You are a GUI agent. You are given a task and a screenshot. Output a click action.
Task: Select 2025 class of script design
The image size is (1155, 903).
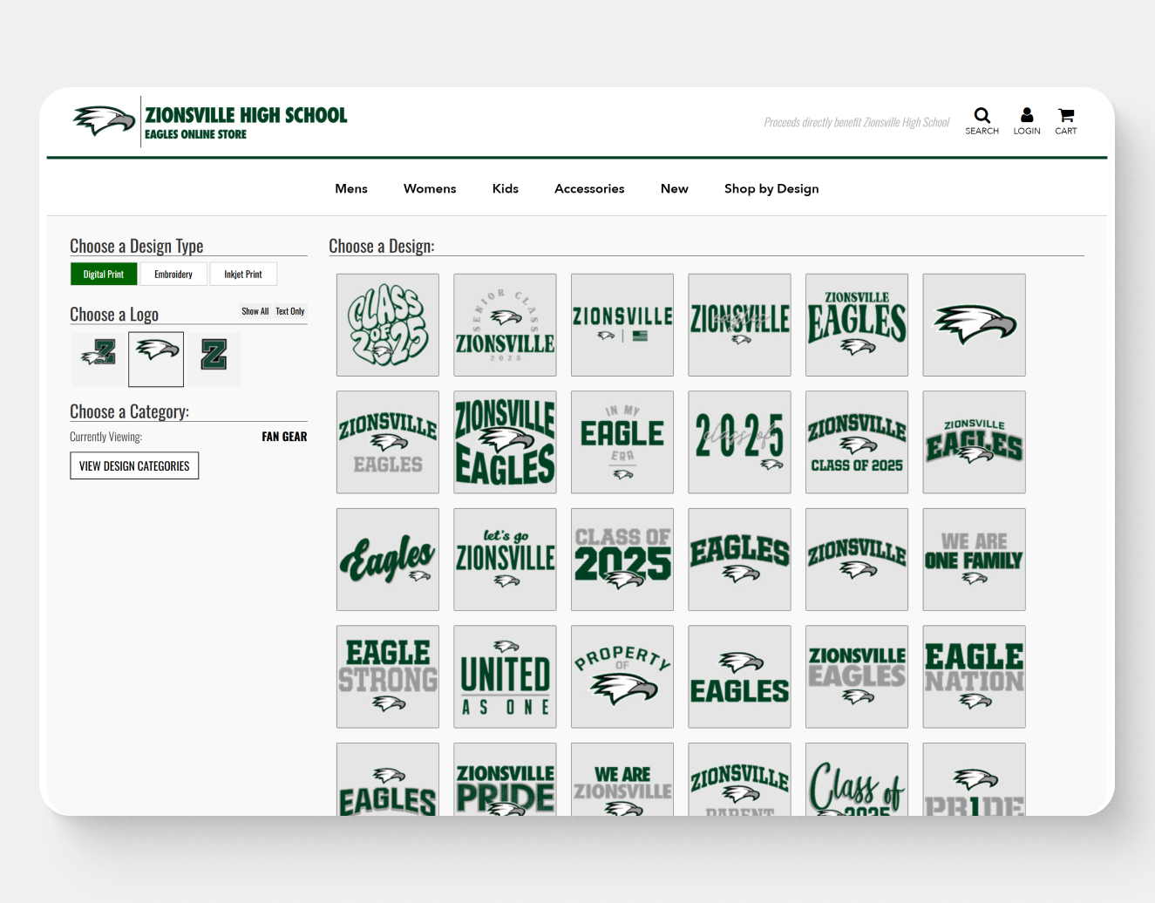(x=739, y=442)
